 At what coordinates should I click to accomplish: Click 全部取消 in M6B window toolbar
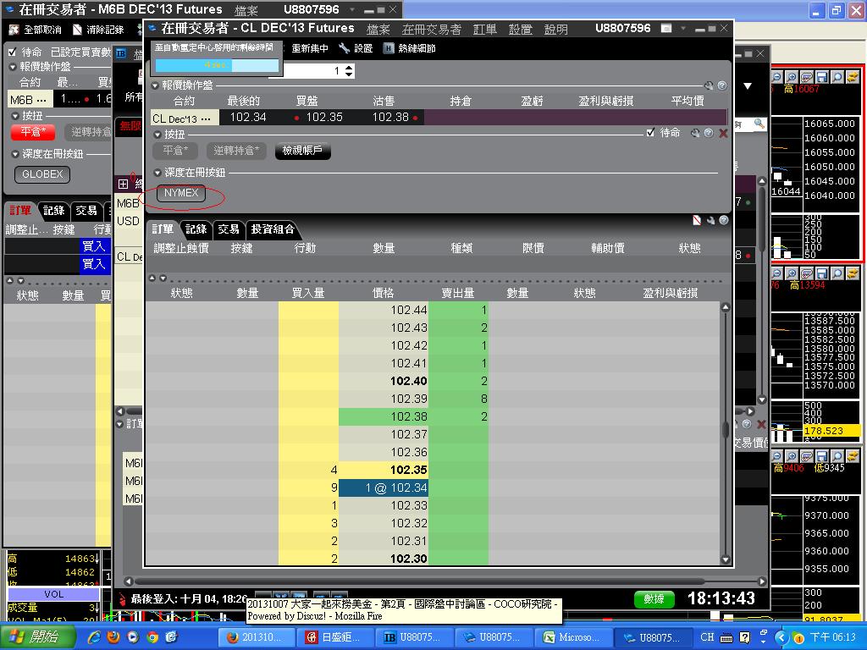pyautogui.click(x=36, y=30)
